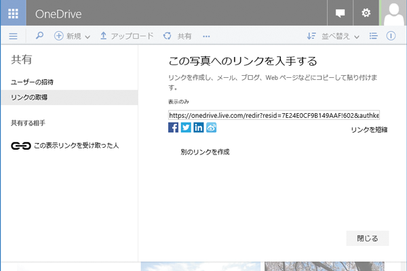
Task: Click the 新規 plus circle icon
Action: [58, 36]
